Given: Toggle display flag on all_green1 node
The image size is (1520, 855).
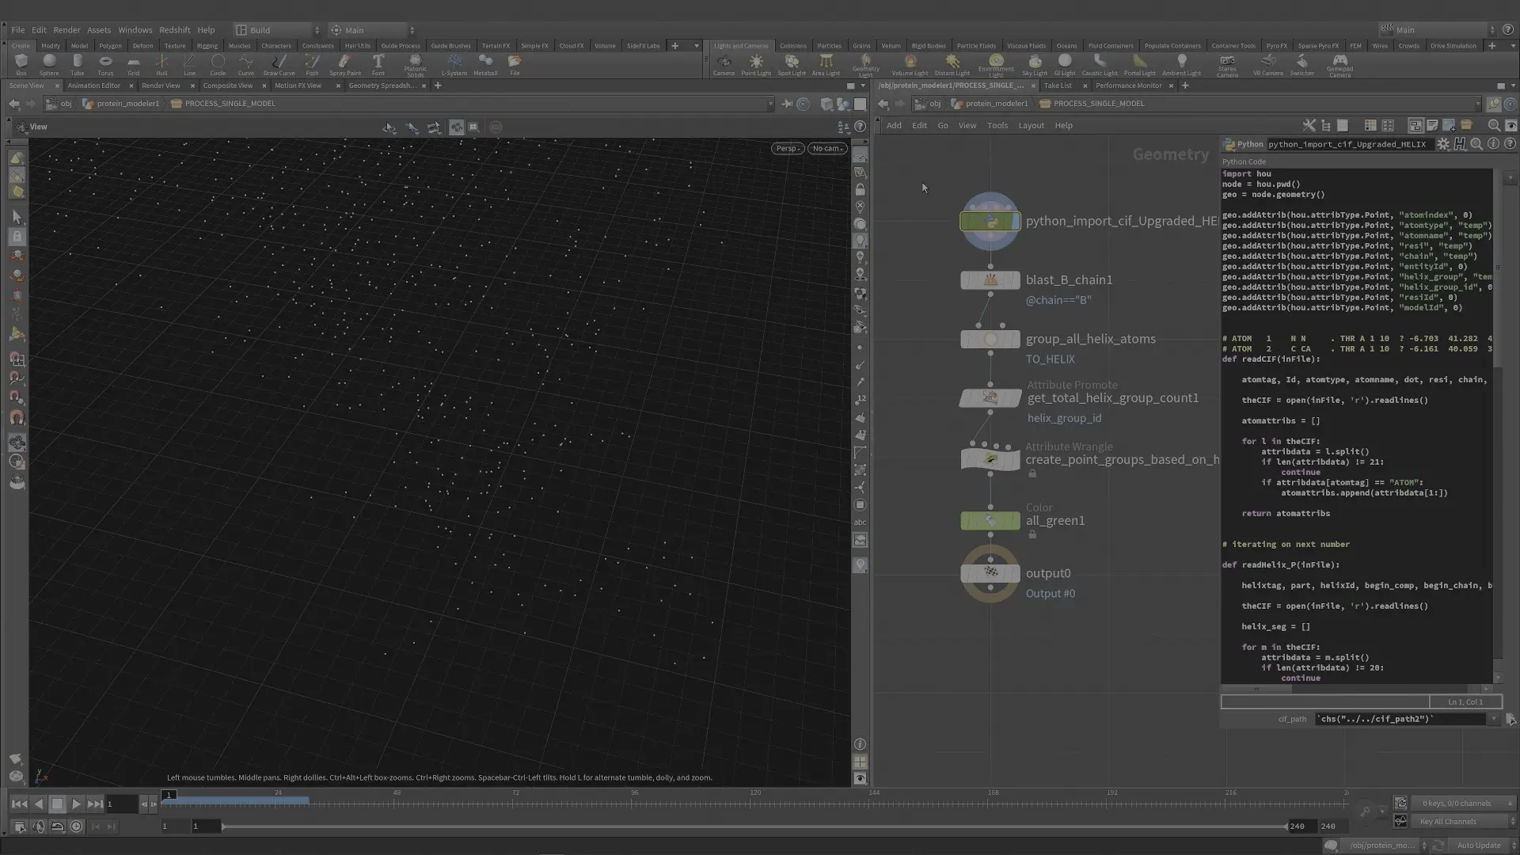Looking at the screenshot, I should [1015, 521].
